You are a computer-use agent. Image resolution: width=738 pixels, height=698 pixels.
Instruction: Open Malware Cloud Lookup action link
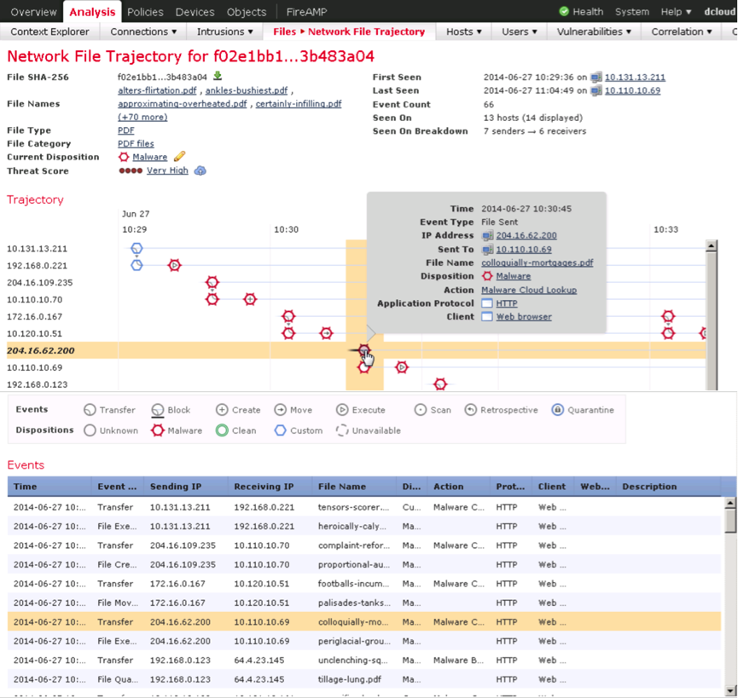(x=529, y=290)
